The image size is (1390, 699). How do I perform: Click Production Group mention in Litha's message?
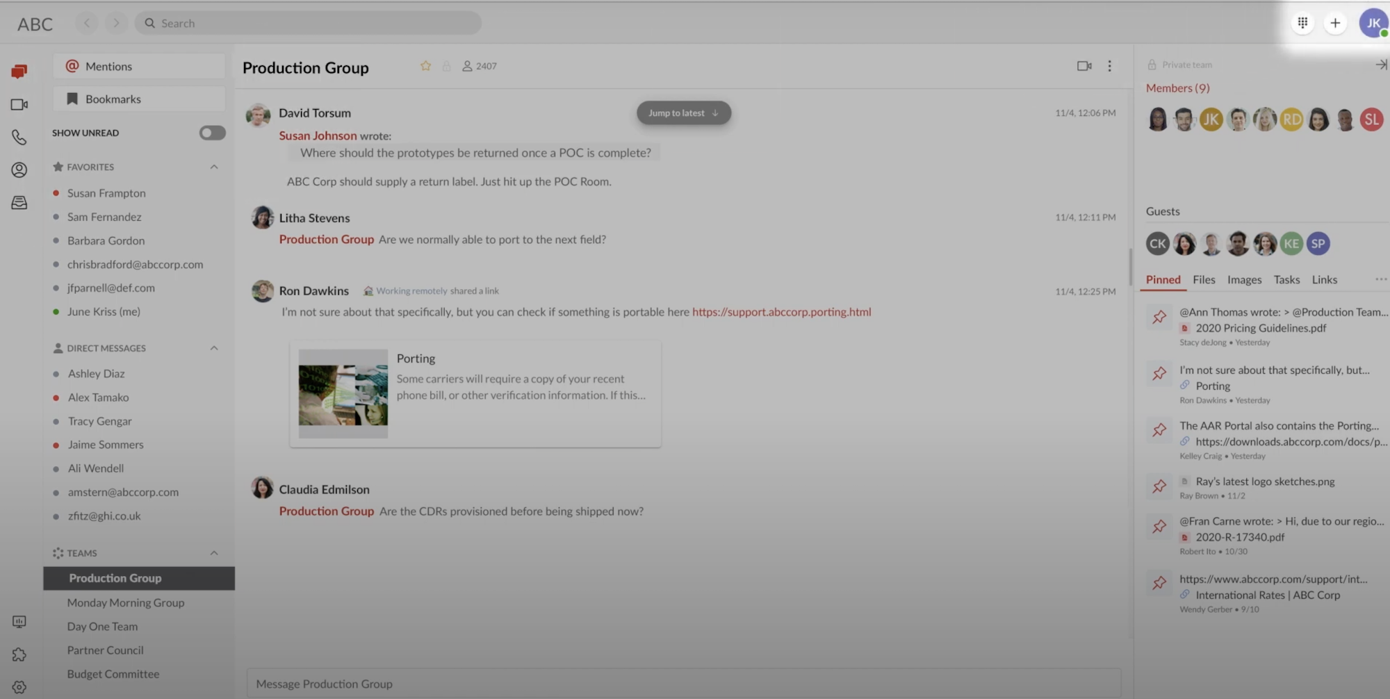tap(326, 239)
